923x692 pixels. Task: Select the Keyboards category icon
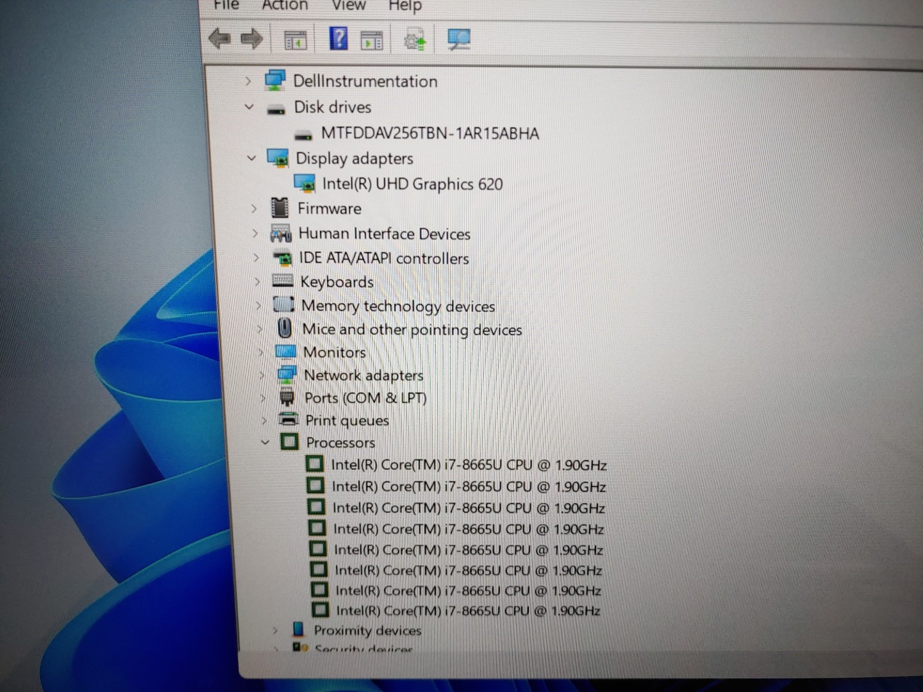click(283, 281)
